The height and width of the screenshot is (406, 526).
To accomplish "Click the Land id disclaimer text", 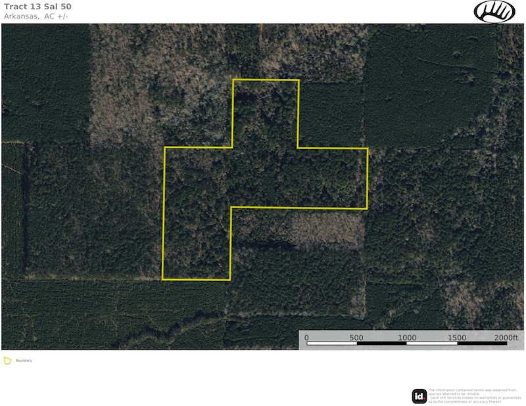I will tap(472, 396).
